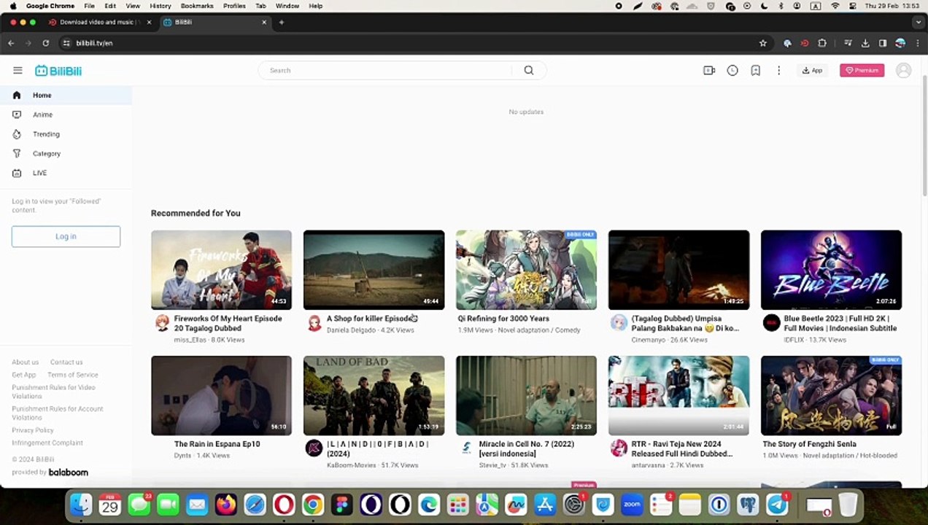
Task: Open Blue Beetle 2023 thumbnail
Action: point(831,270)
